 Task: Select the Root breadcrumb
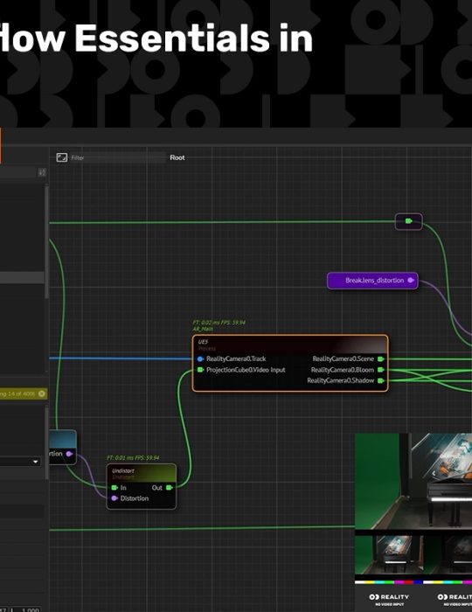[177, 157]
